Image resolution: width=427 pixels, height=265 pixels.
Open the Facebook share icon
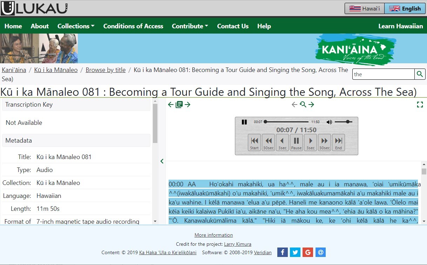click(x=283, y=252)
